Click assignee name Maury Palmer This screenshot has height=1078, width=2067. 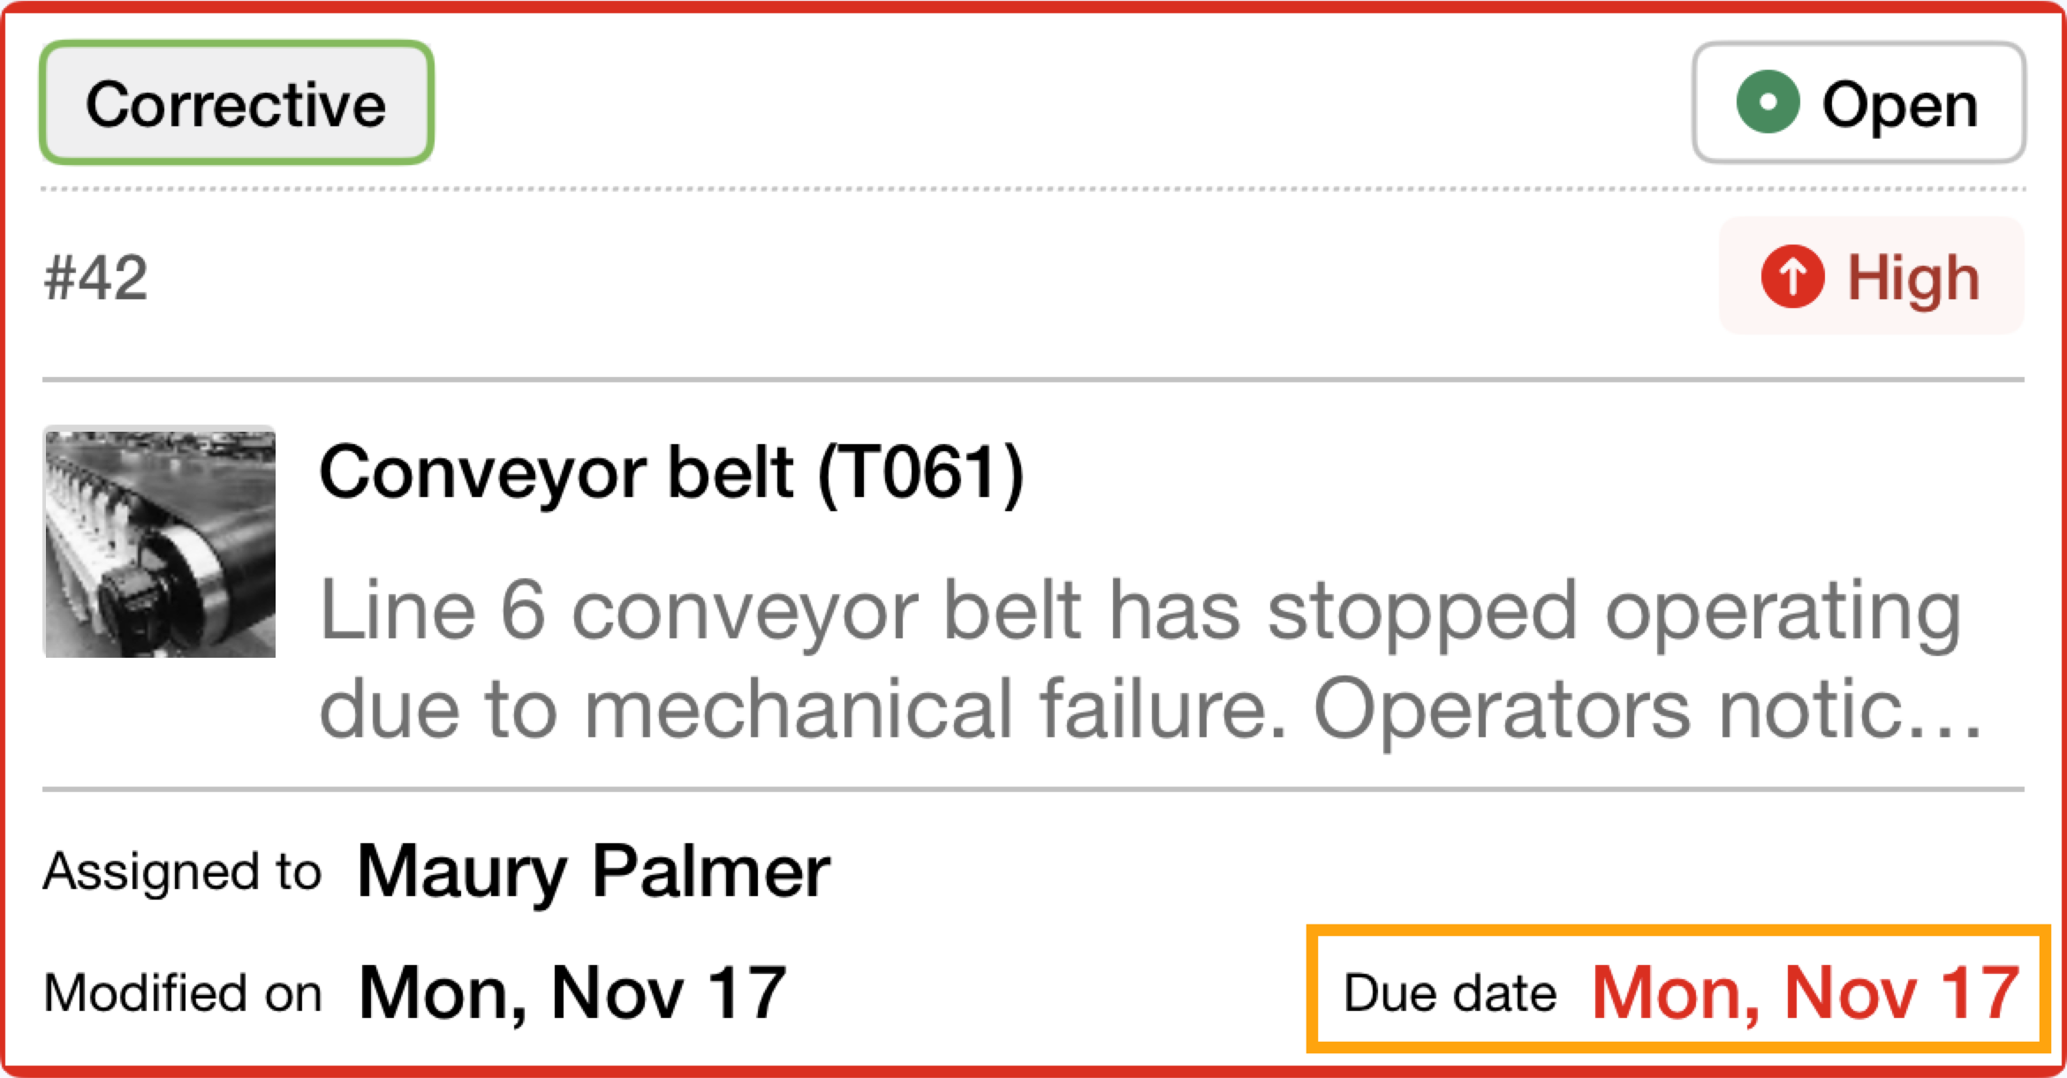[594, 871]
